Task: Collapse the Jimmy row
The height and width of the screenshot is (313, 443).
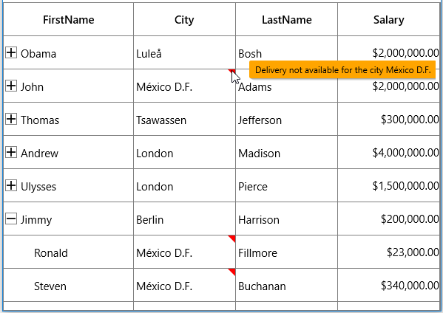Action: point(11,219)
